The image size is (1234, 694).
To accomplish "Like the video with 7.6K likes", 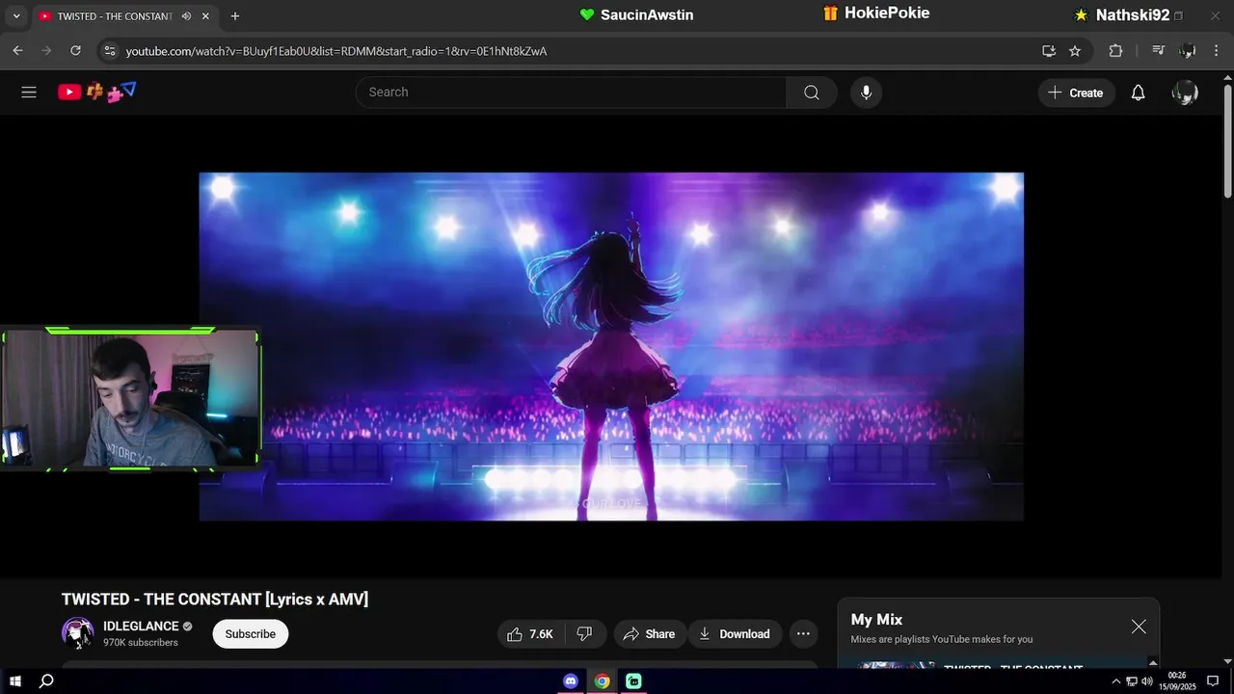I will 531,634.
